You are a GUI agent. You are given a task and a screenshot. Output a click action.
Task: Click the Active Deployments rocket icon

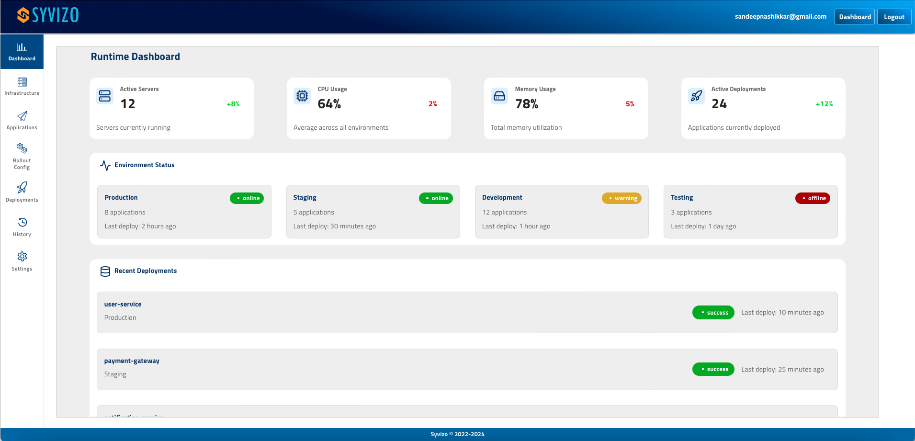coord(697,96)
